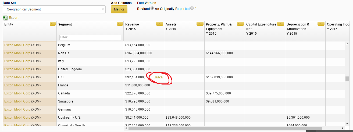This screenshot has height=132, width=353.
Task: Click the Singapore segment cell
Action: tap(90, 101)
